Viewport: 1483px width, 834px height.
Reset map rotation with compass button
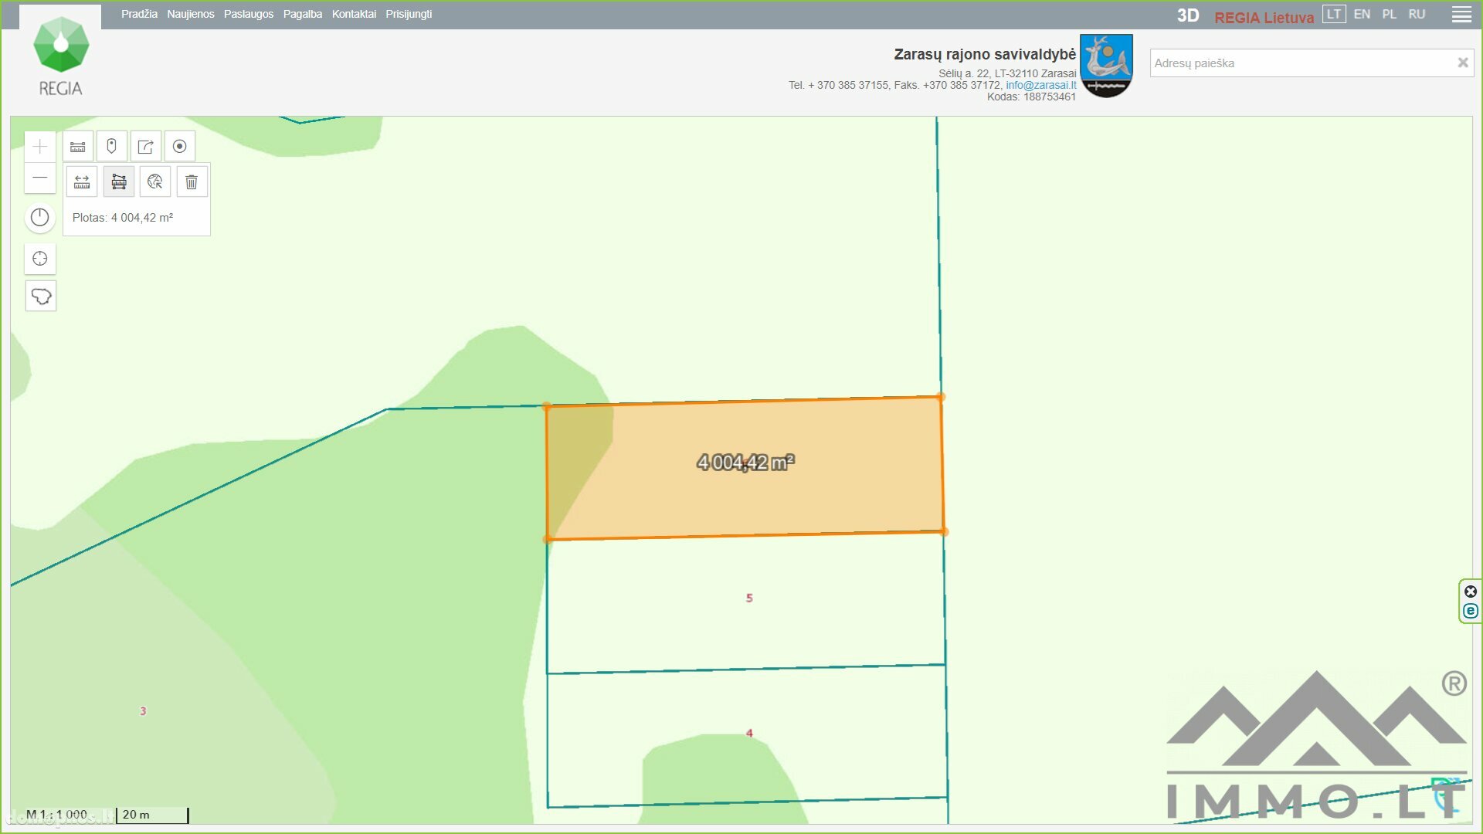pyautogui.click(x=40, y=218)
